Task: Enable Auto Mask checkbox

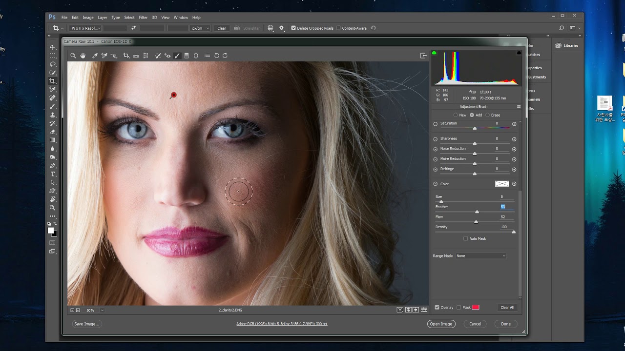Action: (x=465, y=238)
